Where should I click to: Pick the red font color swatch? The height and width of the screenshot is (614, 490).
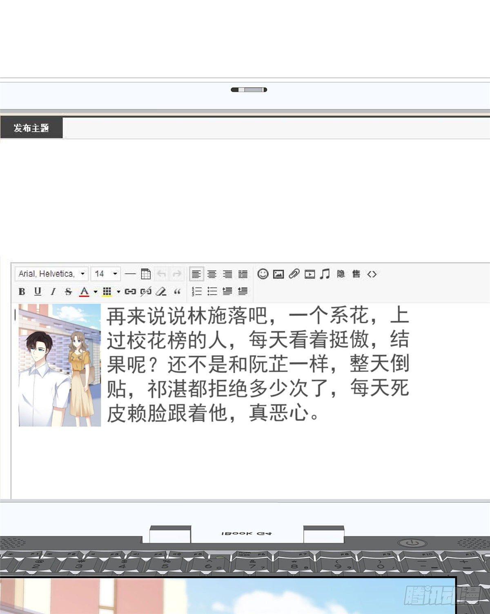tap(84, 291)
